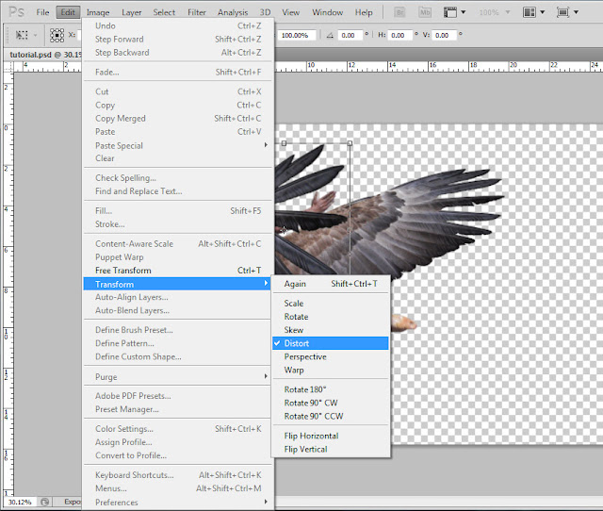The height and width of the screenshot is (511, 603).
Task: Click the Screen Mode icon
Action: (562, 12)
